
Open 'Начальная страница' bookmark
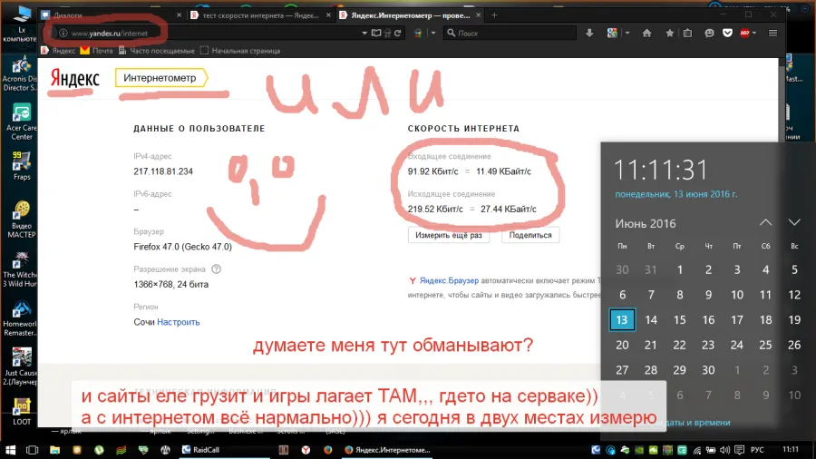coord(240,51)
